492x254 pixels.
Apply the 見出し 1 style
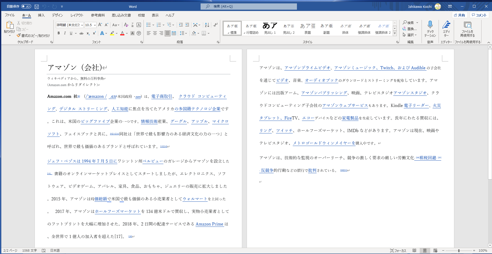[x=270, y=28]
